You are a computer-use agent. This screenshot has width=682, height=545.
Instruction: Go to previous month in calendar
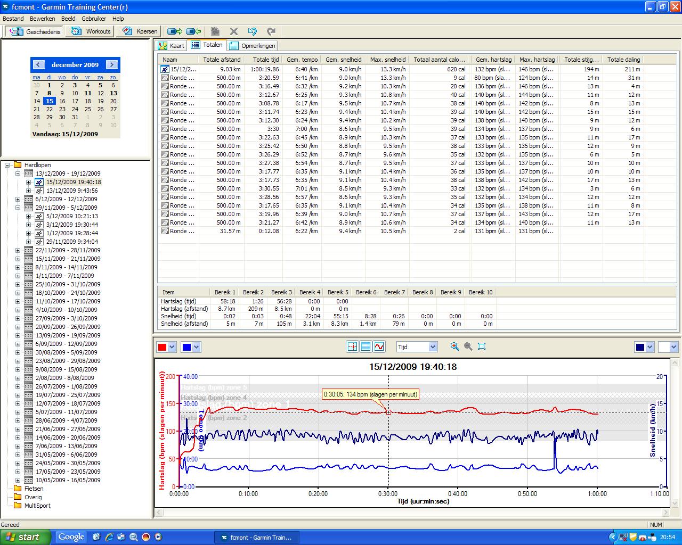tap(38, 64)
